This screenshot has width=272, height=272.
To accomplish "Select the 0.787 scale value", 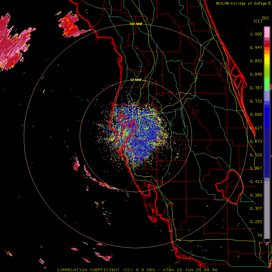I will pyautogui.click(x=256, y=88).
